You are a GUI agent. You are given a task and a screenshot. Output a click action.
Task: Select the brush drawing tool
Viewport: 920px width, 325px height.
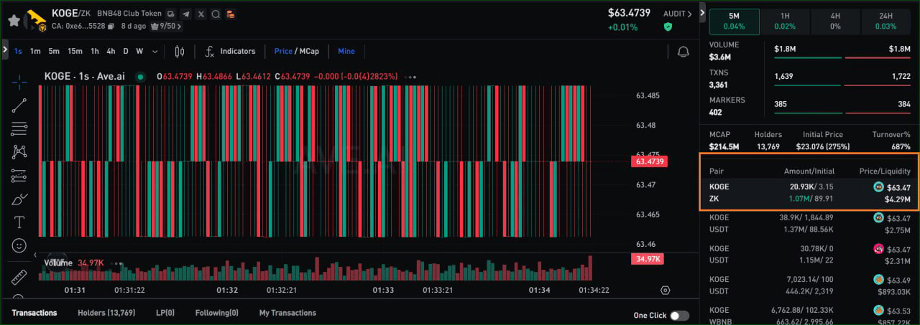pyautogui.click(x=19, y=199)
